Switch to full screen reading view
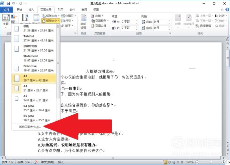Screen dimensions: 230x165 pos(170,162)
